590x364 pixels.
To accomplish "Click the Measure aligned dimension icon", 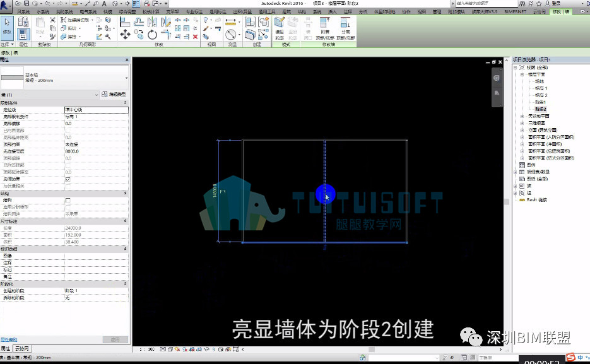I will pyautogui.click(x=230, y=22).
